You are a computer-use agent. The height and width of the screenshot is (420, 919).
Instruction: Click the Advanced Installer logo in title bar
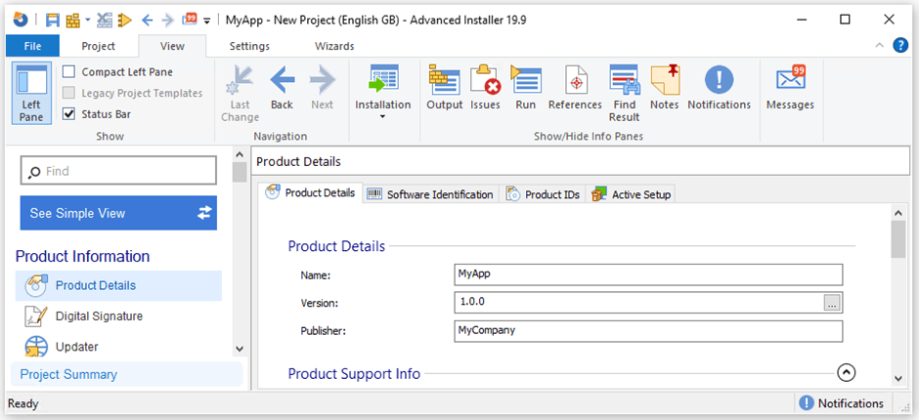coord(21,20)
